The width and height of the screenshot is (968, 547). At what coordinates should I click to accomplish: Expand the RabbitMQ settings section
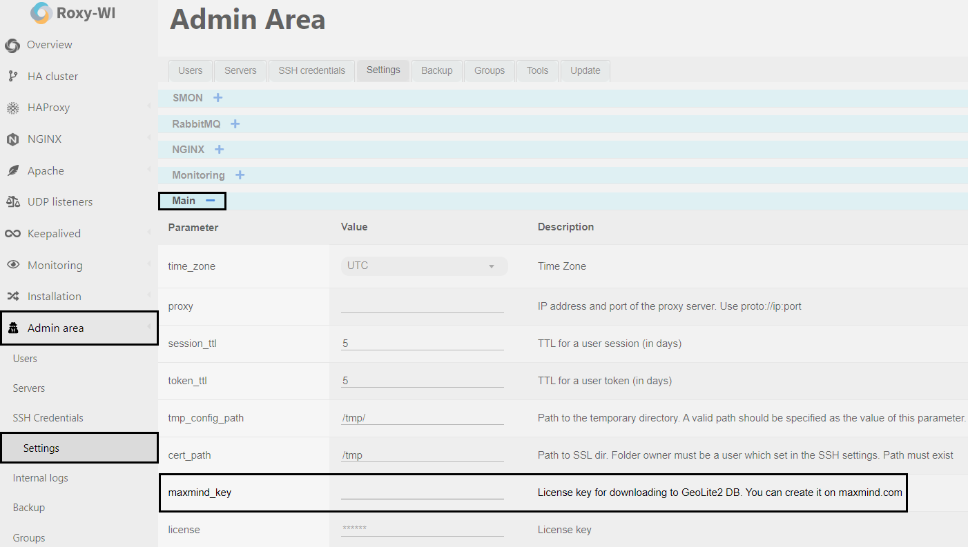(235, 123)
